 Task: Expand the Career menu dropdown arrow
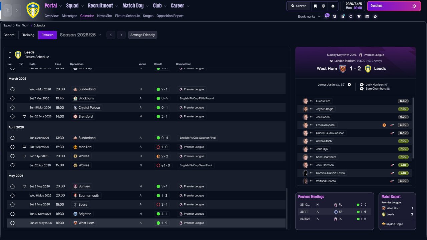pyautogui.click(x=188, y=6)
